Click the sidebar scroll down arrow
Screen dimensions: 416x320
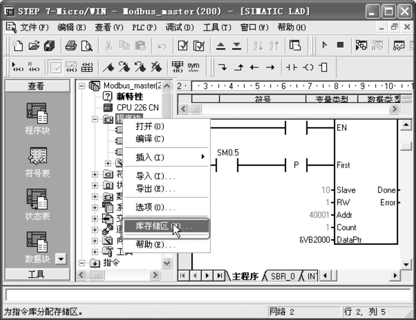61,259
